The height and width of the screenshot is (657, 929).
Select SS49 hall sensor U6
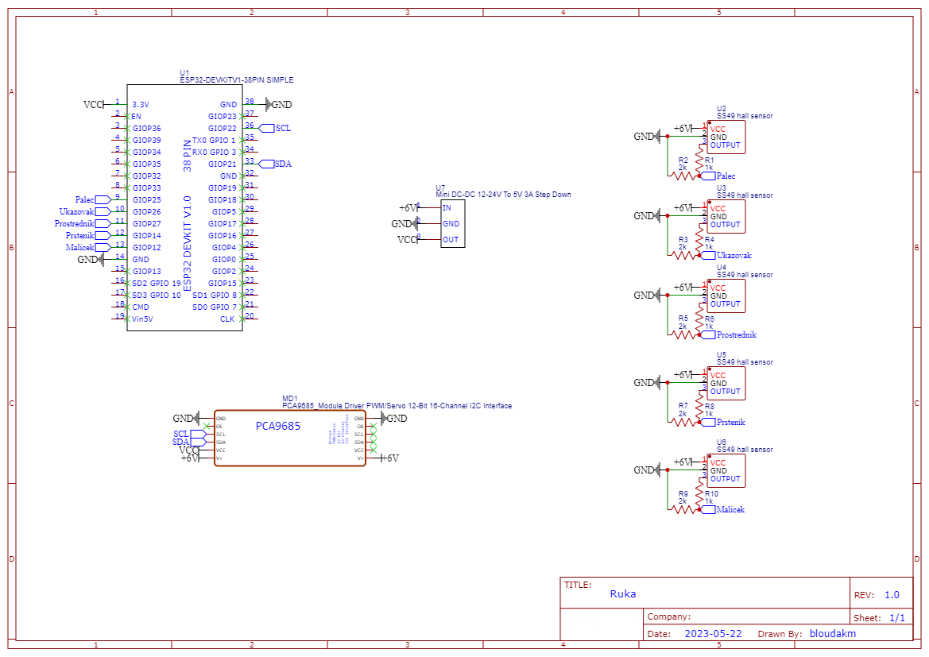[x=727, y=470]
